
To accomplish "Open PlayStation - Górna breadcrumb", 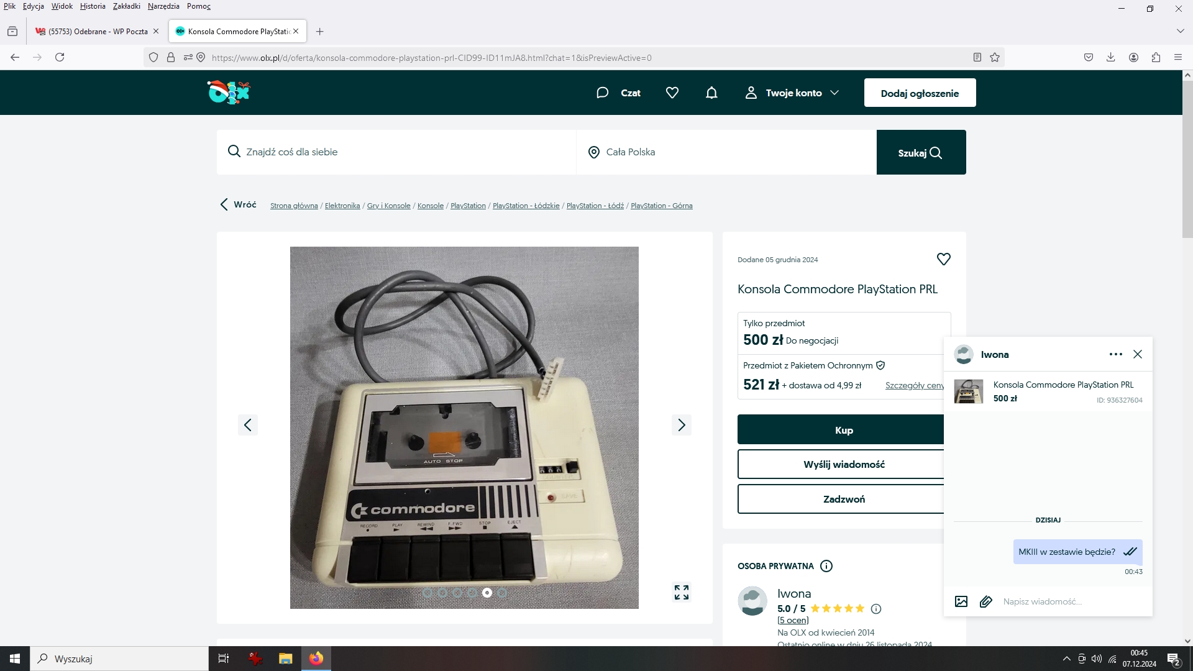I will [661, 206].
